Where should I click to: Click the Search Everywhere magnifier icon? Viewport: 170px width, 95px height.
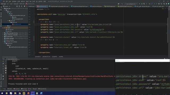pyautogui.click(x=164, y=4)
